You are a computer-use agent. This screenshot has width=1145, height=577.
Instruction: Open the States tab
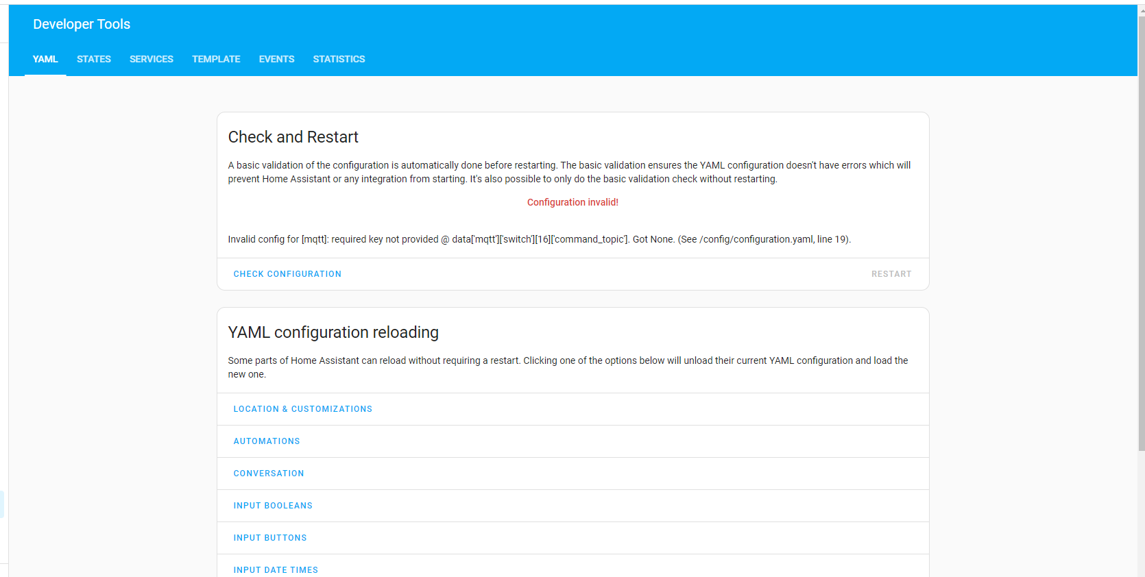94,59
